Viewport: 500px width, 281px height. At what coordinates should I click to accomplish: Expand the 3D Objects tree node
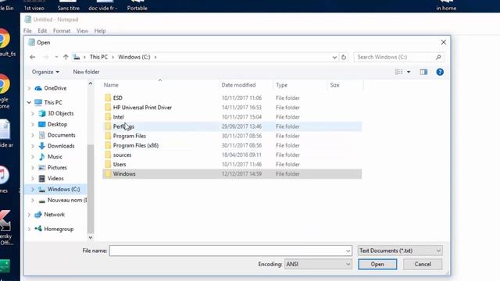33,113
